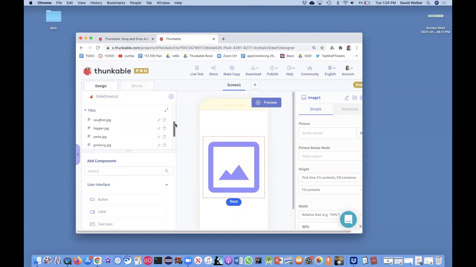Switch to the Advanced properties tab
Viewport: 476px width, 267px height.
pos(350,109)
